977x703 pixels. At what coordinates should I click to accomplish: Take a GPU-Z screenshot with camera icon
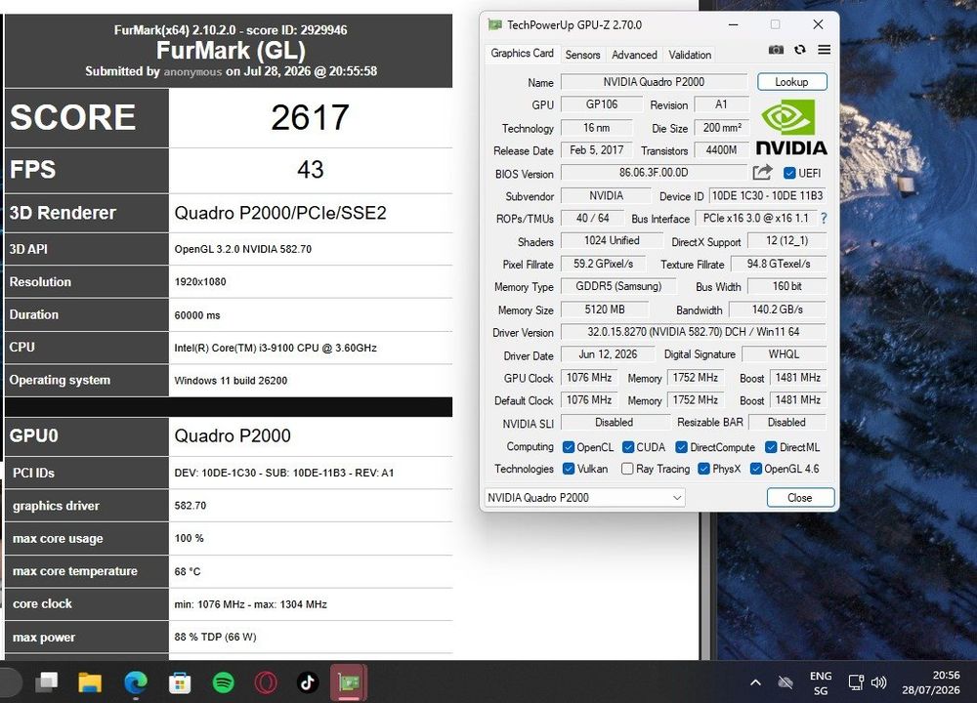776,50
